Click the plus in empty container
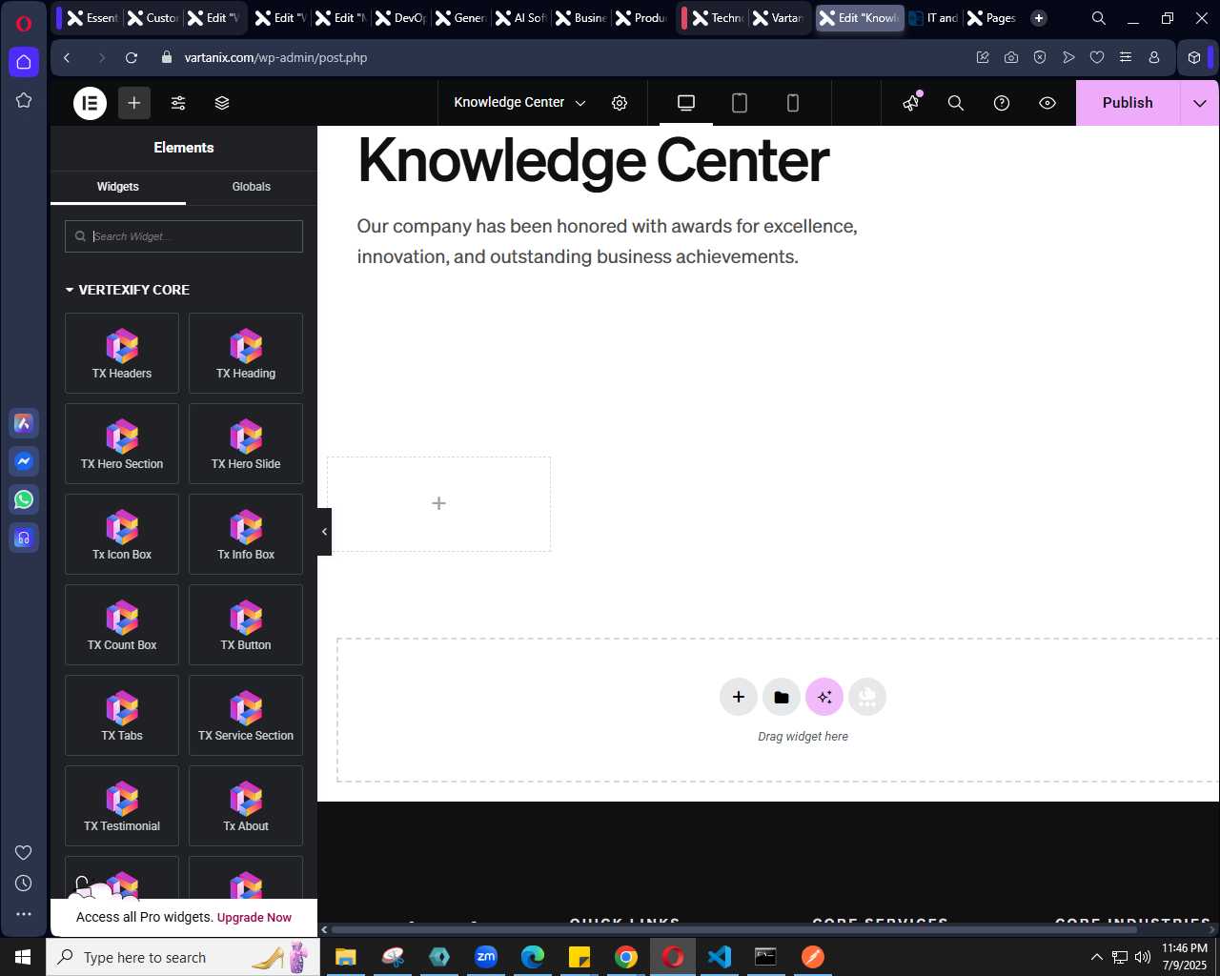 coord(438,503)
